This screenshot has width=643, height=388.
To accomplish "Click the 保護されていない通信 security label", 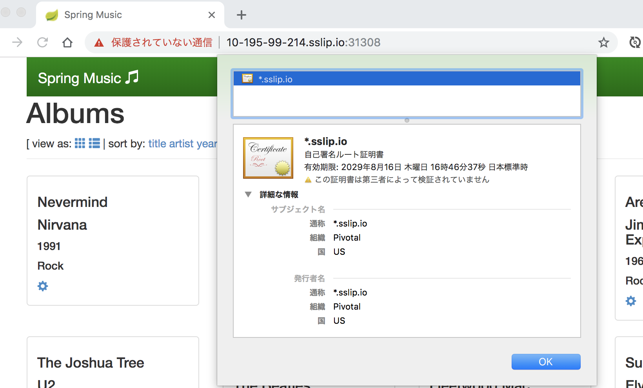I will click(162, 42).
